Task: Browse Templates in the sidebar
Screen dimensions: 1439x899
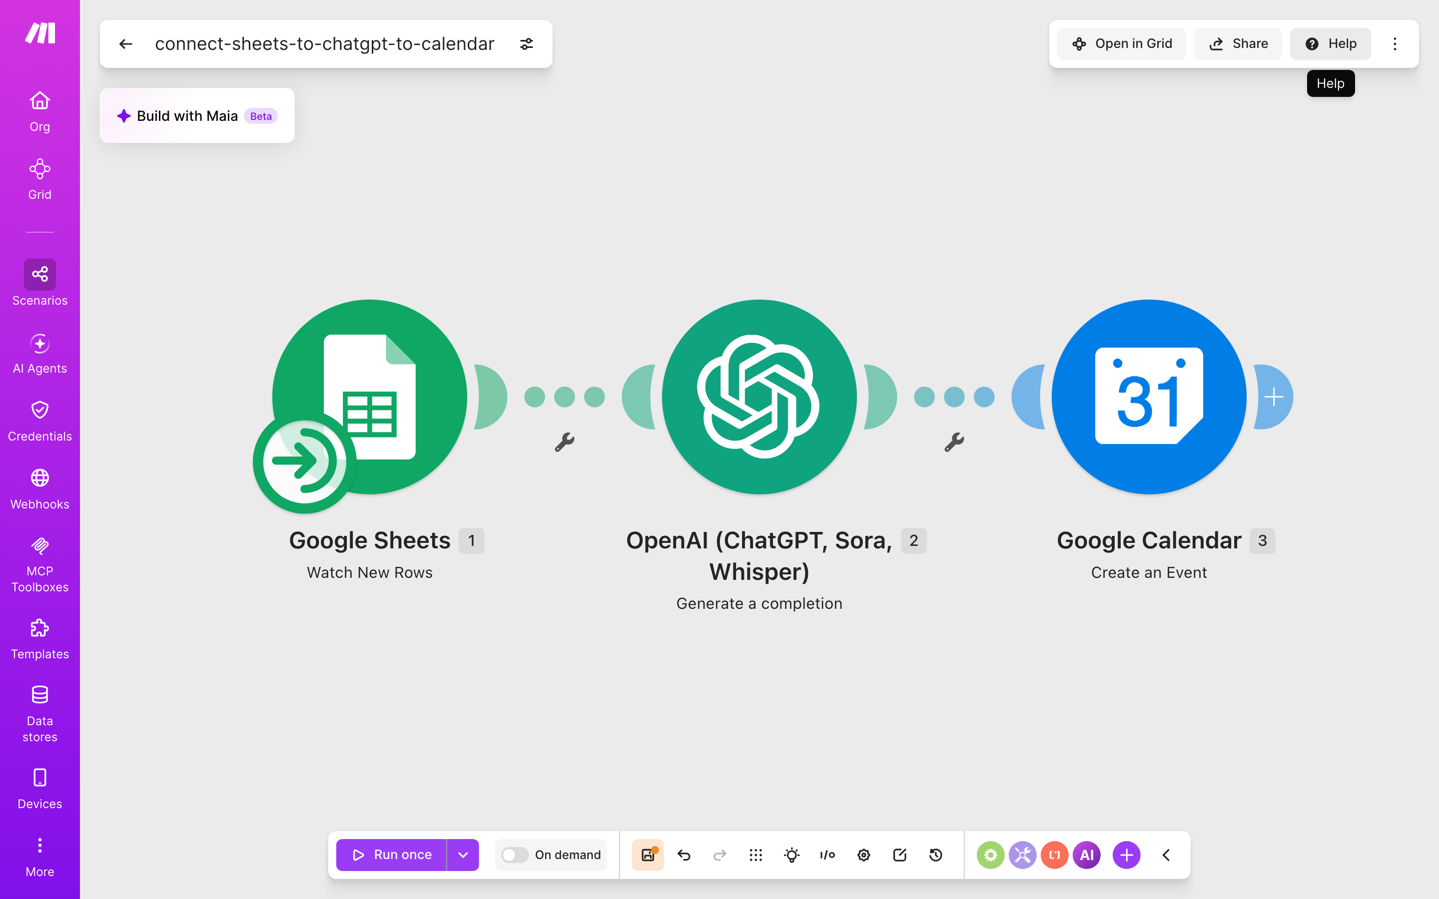Action: (40, 639)
